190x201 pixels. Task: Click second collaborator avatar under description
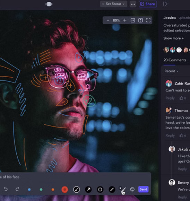(173, 50)
